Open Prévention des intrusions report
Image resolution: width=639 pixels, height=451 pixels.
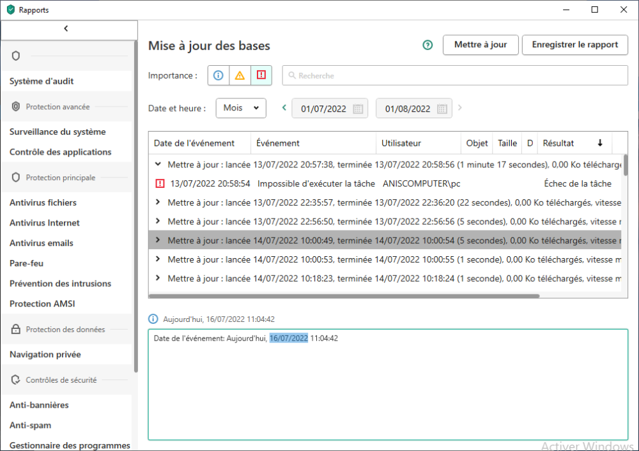coord(60,284)
